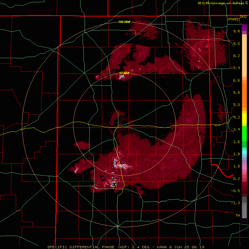Click the 8.2 scale value
This screenshot has height=249, width=249.
pos(237,56)
